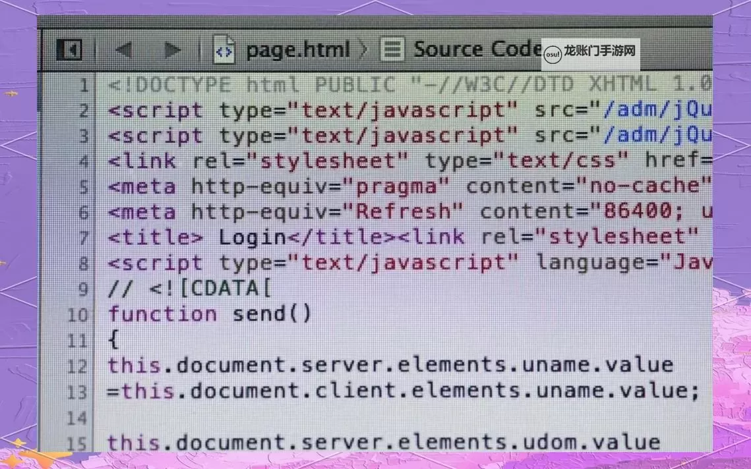
Task: Click the chevron after page.html
Action: point(363,50)
